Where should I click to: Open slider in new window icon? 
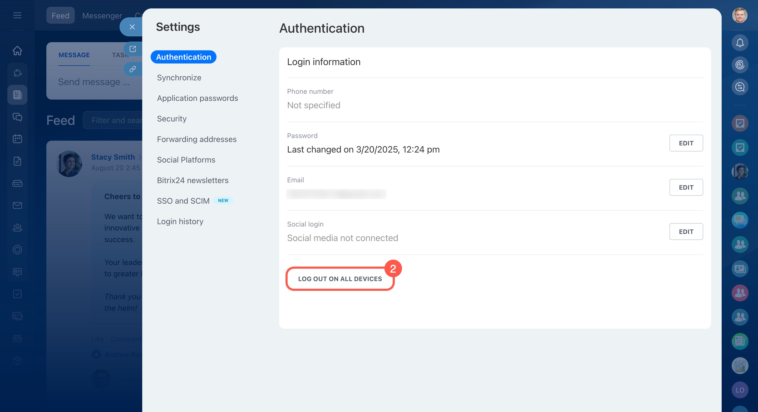click(x=133, y=49)
